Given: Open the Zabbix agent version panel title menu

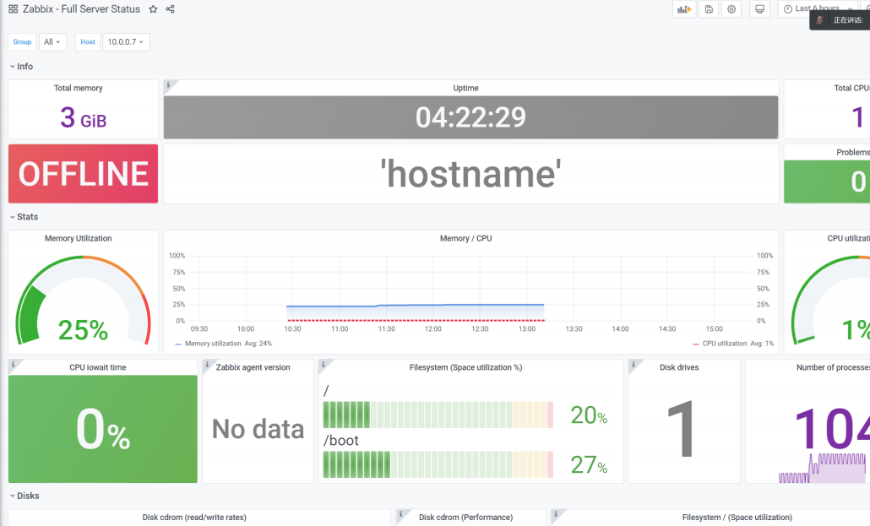Looking at the screenshot, I should pyautogui.click(x=253, y=367).
